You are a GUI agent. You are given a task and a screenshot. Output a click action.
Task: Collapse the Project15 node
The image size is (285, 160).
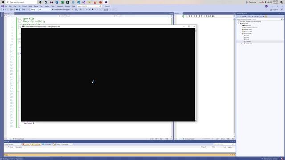pos(238,24)
